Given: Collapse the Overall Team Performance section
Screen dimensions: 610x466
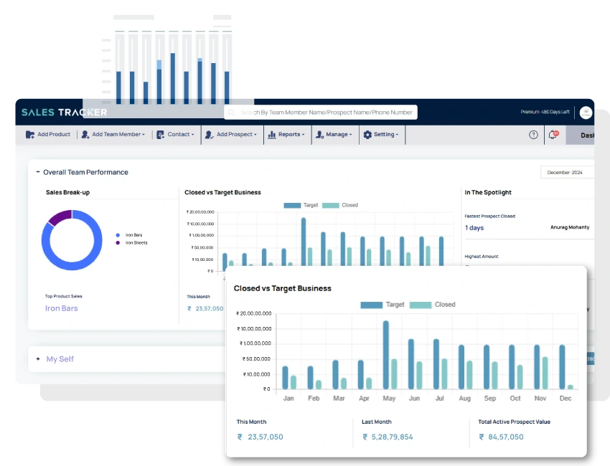Looking at the screenshot, I should point(38,172).
